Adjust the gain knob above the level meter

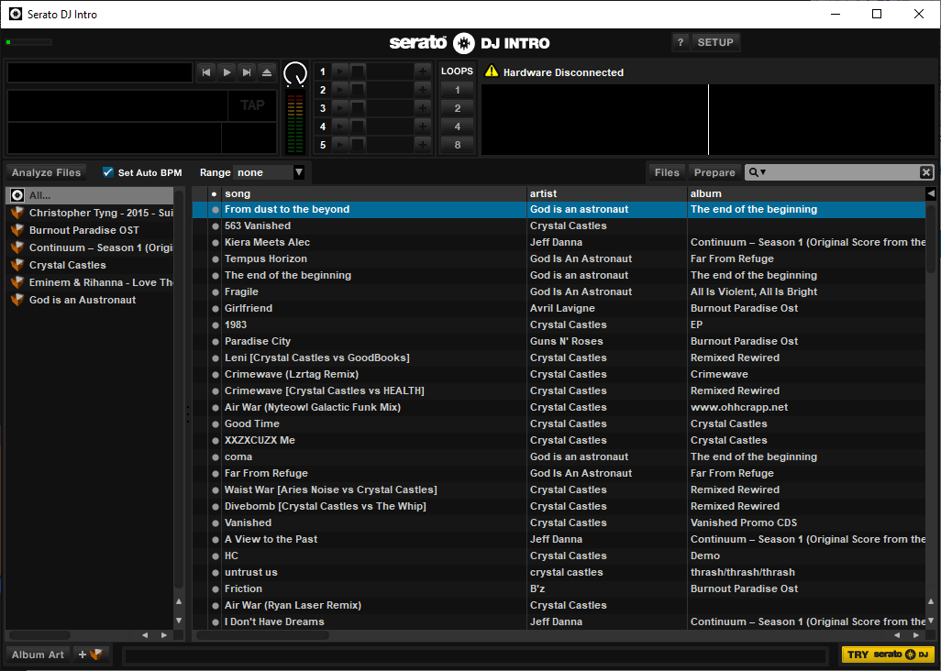[294, 74]
